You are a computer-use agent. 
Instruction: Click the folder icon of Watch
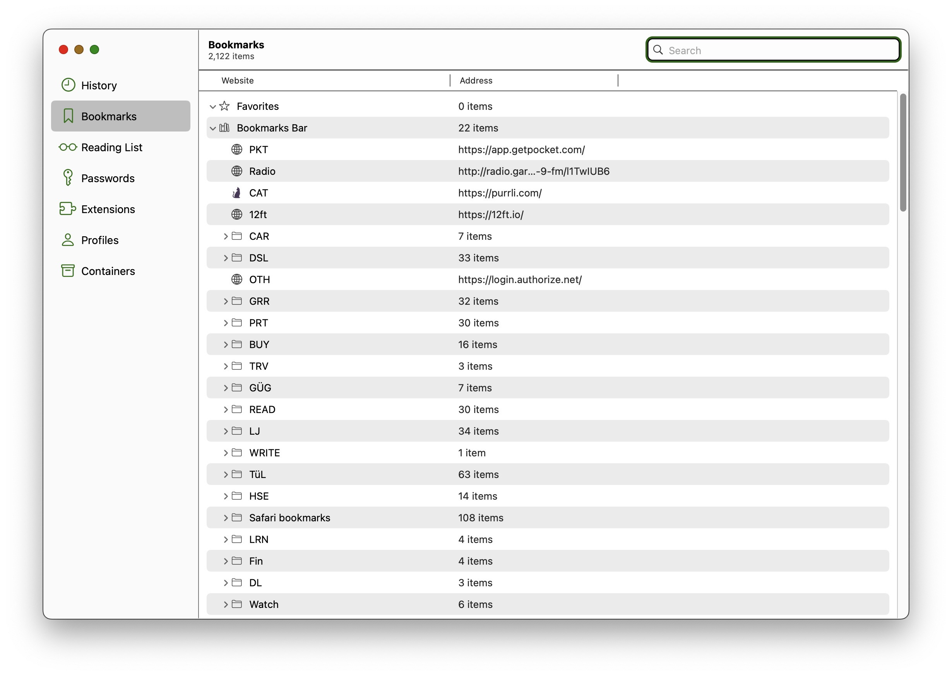pos(236,604)
